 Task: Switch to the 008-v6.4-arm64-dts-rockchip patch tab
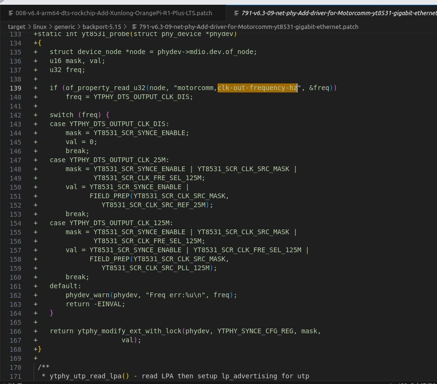click(114, 13)
